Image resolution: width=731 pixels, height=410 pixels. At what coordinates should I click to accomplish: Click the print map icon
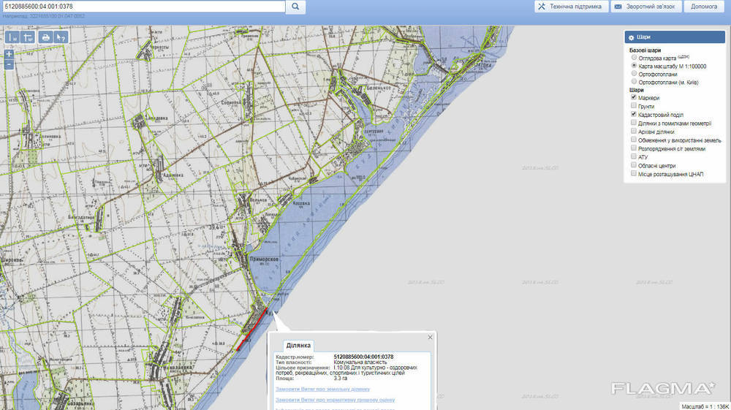tap(45, 37)
